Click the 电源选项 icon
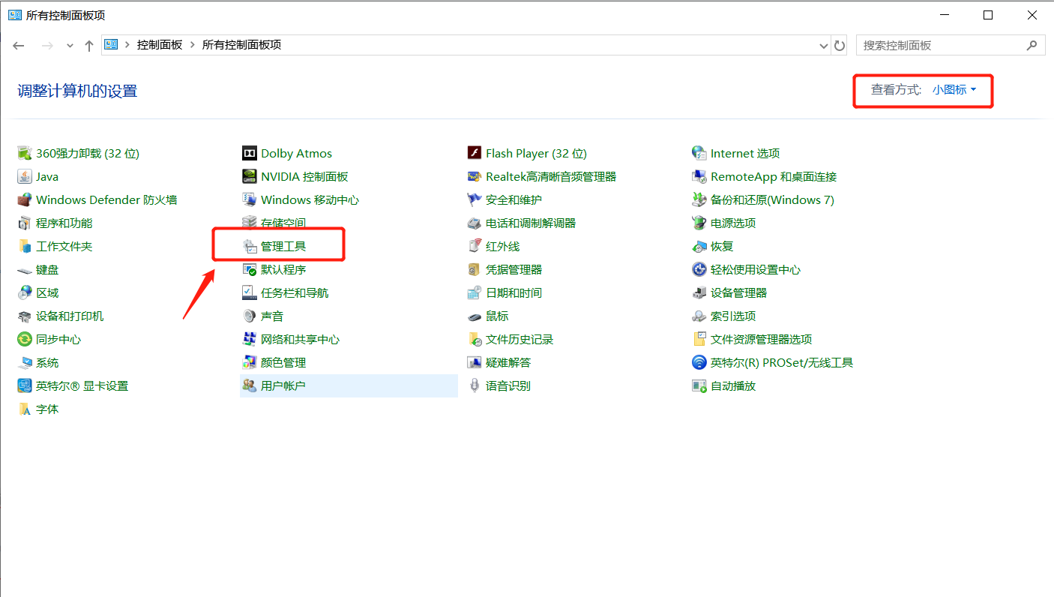The image size is (1054, 597). (x=699, y=223)
